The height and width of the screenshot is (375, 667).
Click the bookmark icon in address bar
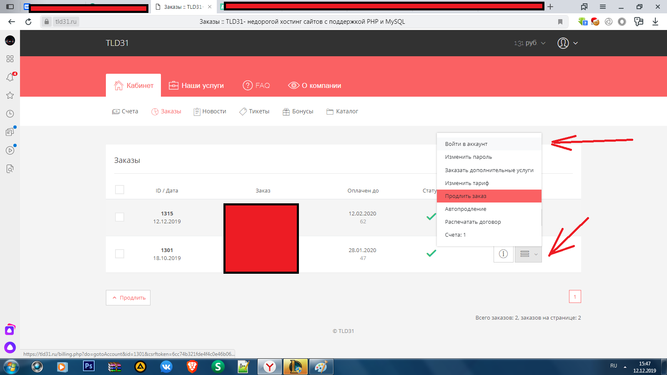point(560,22)
